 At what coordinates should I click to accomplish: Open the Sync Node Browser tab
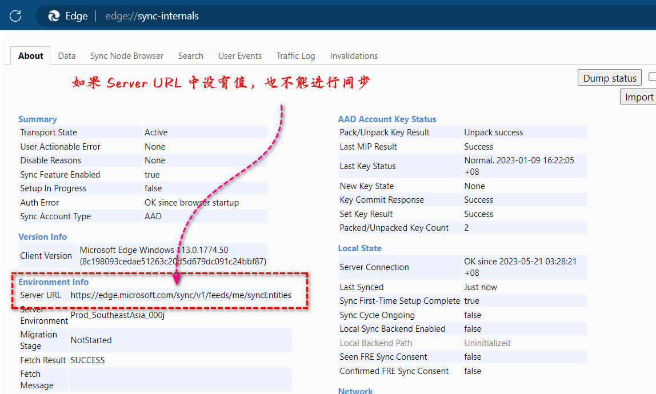(127, 55)
